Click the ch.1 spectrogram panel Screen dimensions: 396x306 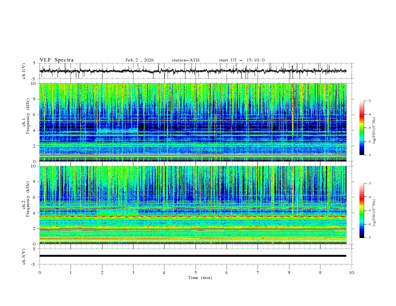[192, 122]
